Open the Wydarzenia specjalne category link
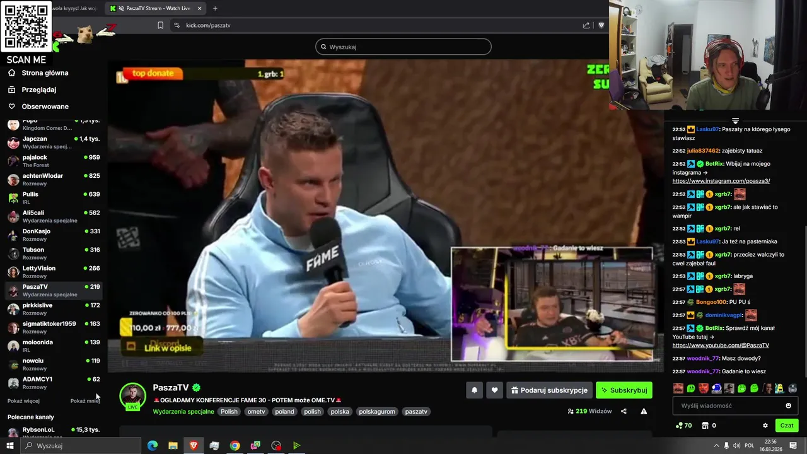Viewport: 807px width, 454px height. [x=183, y=412]
